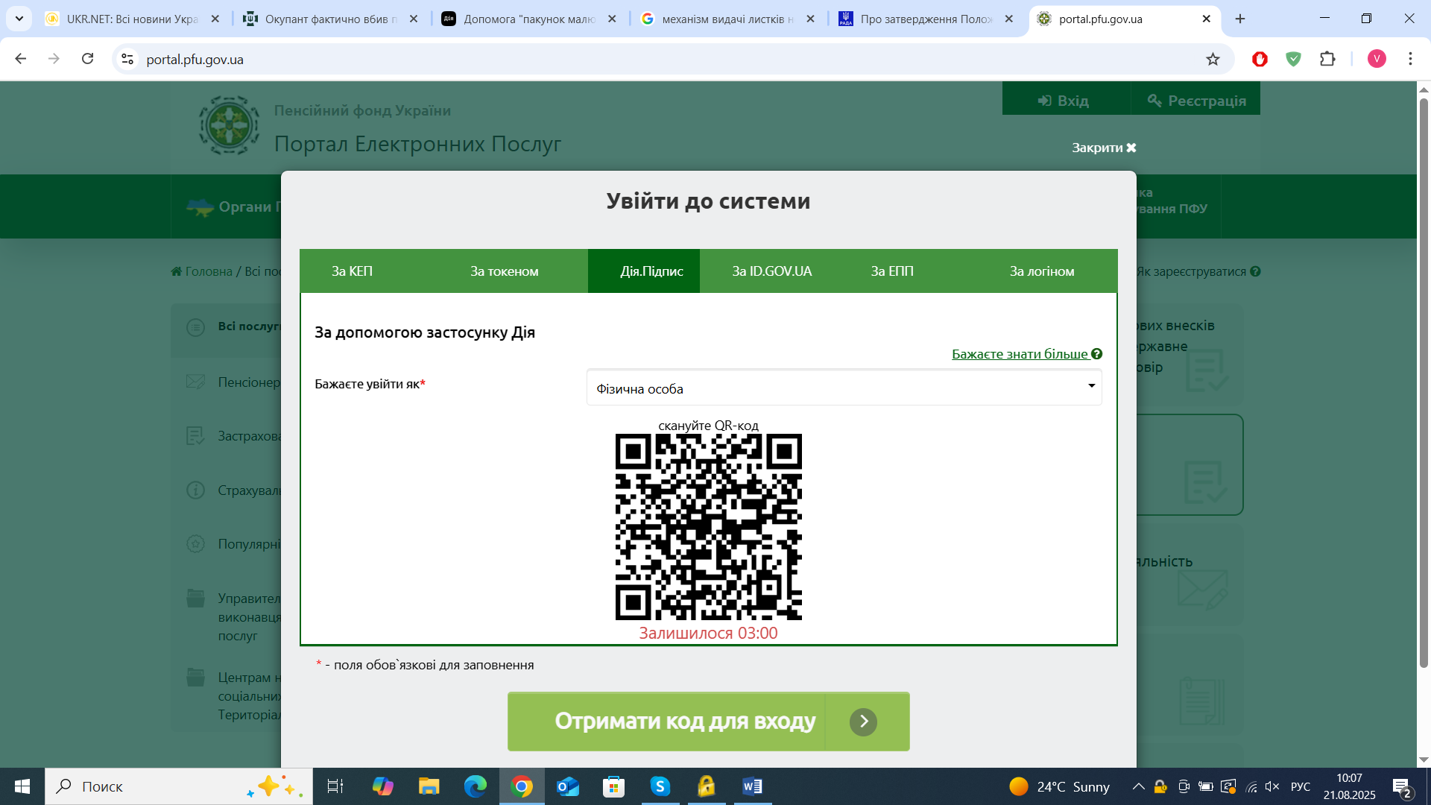Click the Chrome taskbar icon
Screen dimensions: 1431x805
522,786
